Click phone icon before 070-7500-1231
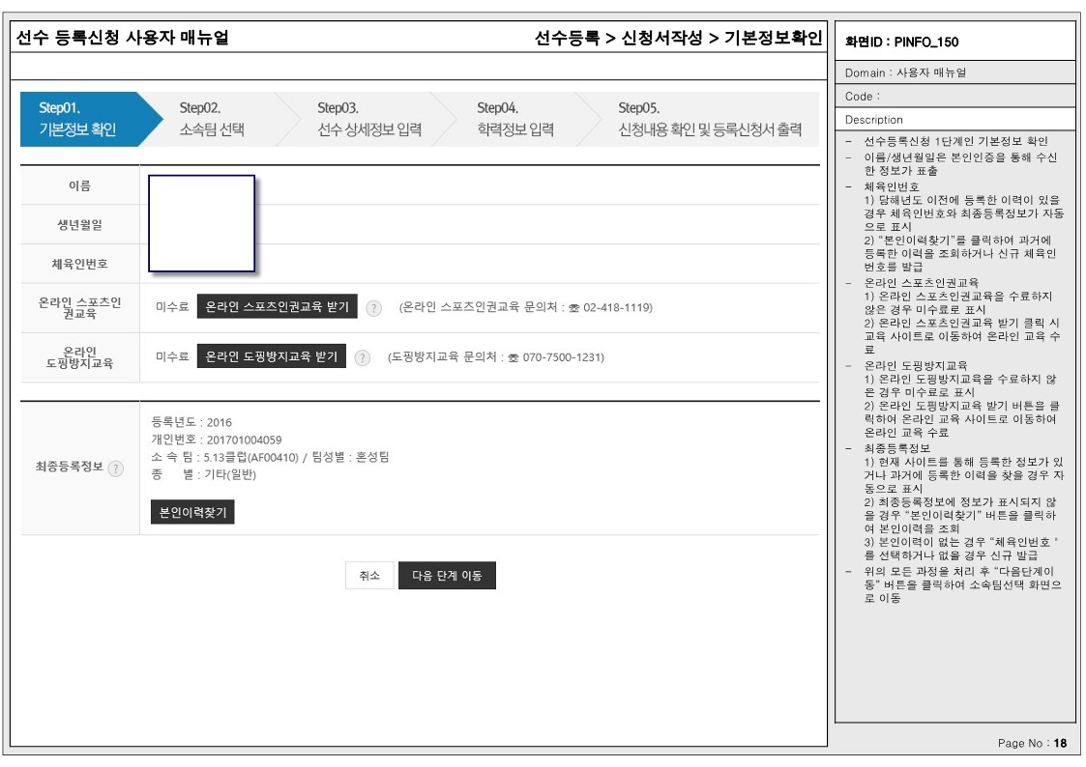 (x=514, y=357)
